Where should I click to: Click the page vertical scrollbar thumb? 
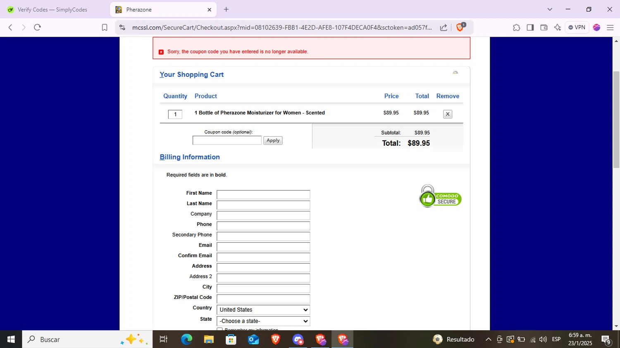616,120
